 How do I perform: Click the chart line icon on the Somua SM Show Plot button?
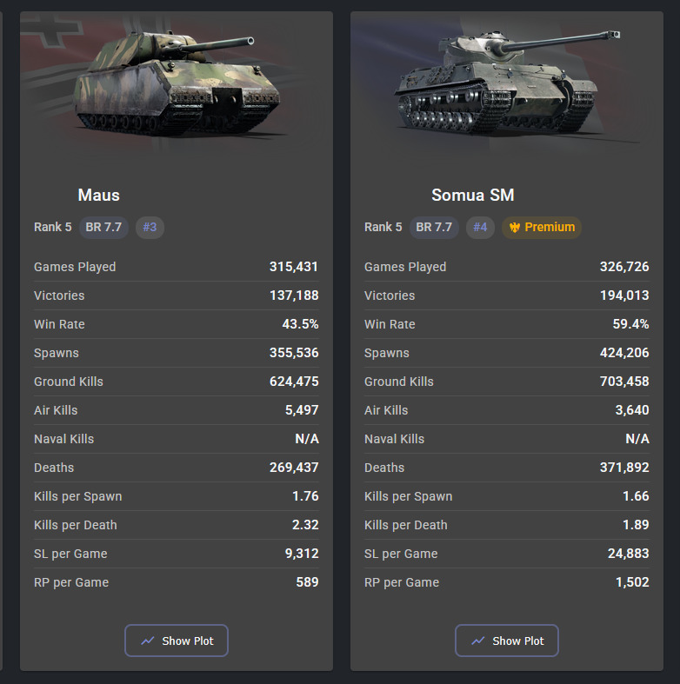pos(478,641)
